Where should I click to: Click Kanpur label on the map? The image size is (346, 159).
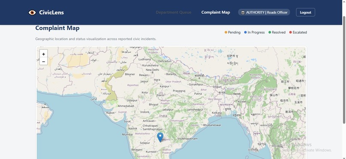[164, 86]
